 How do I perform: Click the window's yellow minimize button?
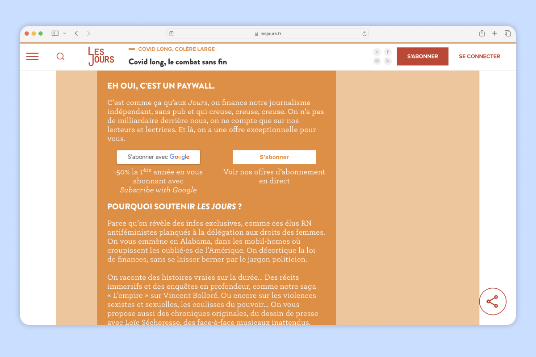coord(33,33)
